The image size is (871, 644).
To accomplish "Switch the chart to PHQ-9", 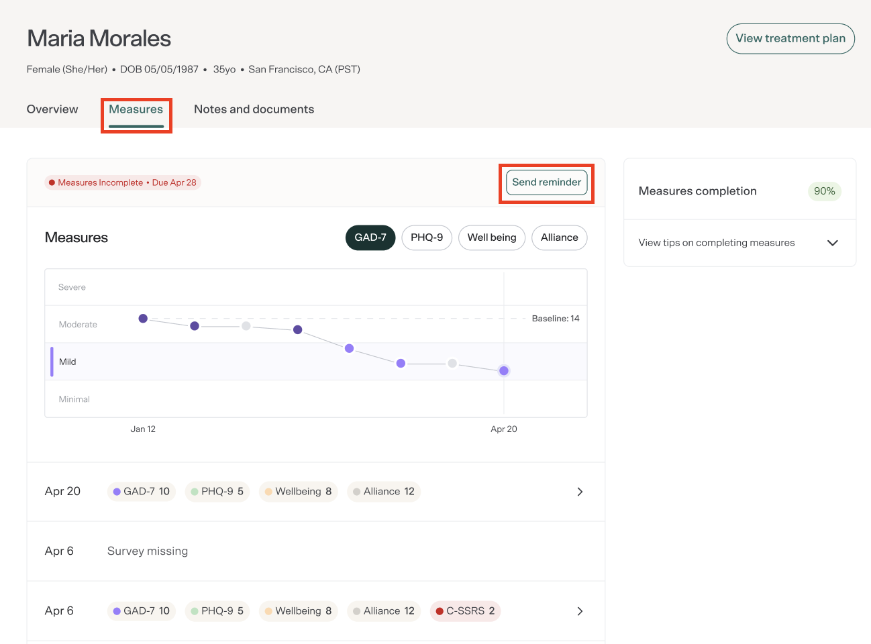I will coord(427,237).
